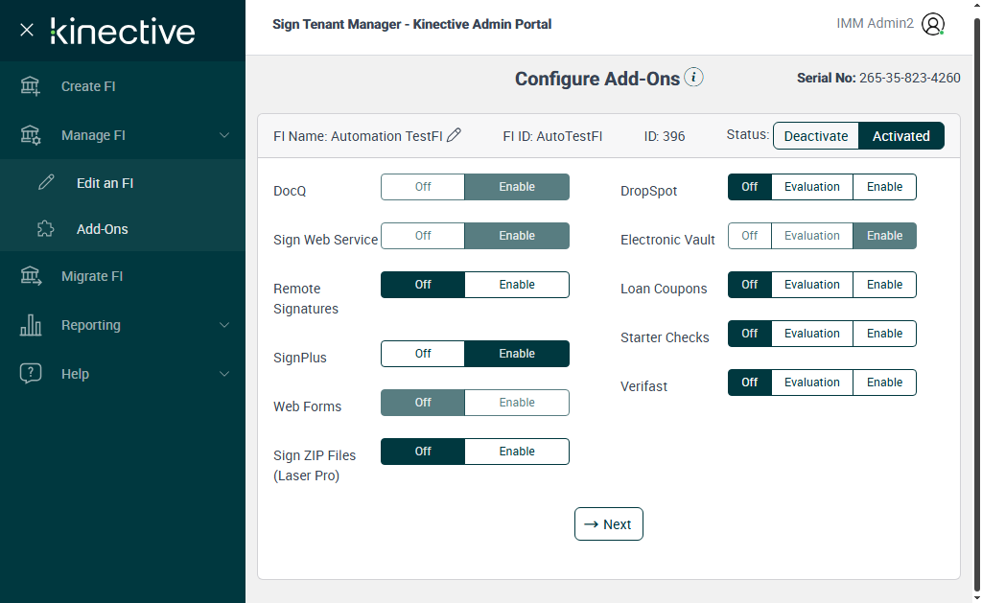
Task: Enable Verifast add-on
Action: [884, 382]
